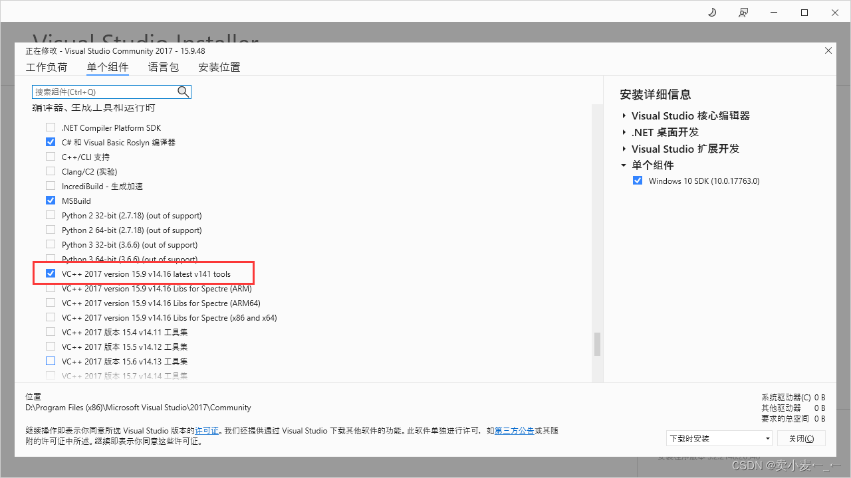Check VC++ 2017 版本 15.5 v14.12 工具集

(51, 347)
